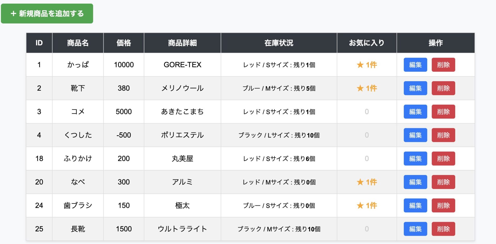Open edit for 靴下 product

(x=415, y=88)
